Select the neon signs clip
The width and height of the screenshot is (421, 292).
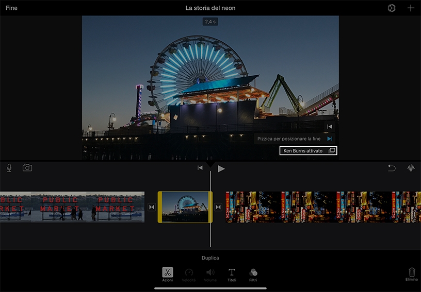[323, 207]
